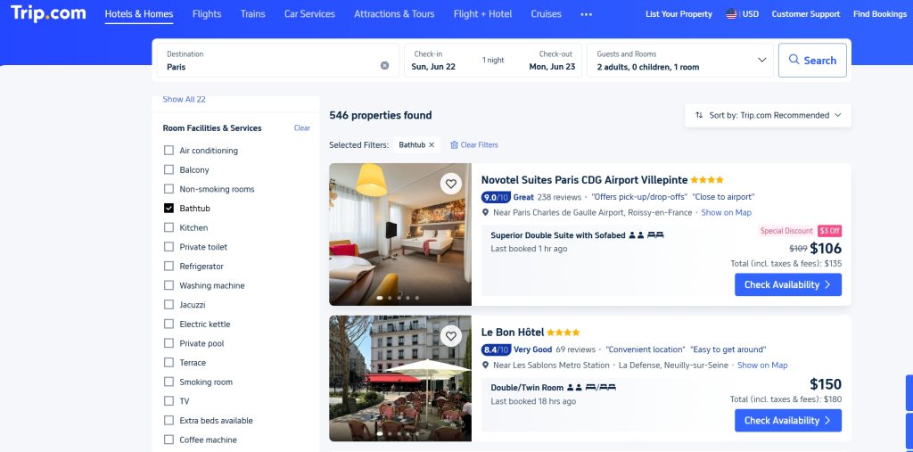Image resolution: width=913 pixels, height=452 pixels.
Task: Save Le Bon Hôtel with the heart icon
Action: pos(450,336)
